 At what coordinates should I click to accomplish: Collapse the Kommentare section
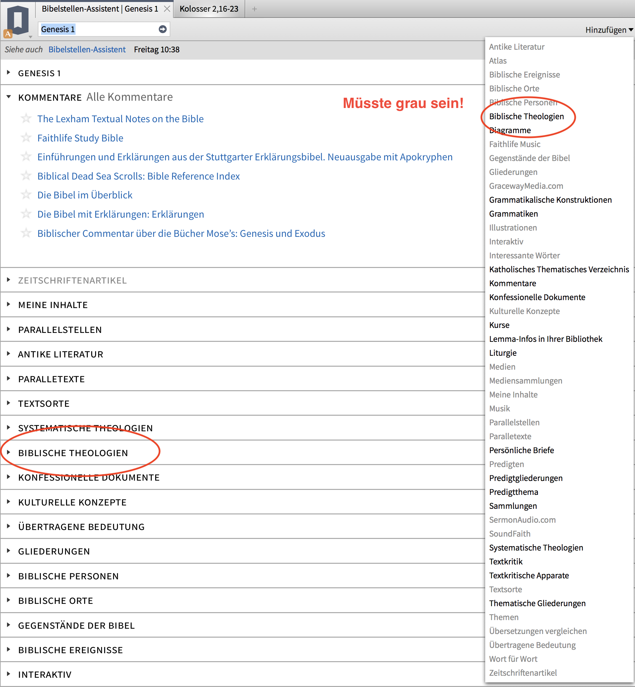click(9, 97)
